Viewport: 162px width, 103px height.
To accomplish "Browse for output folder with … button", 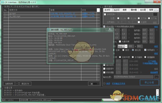I will [x=157, y=77].
